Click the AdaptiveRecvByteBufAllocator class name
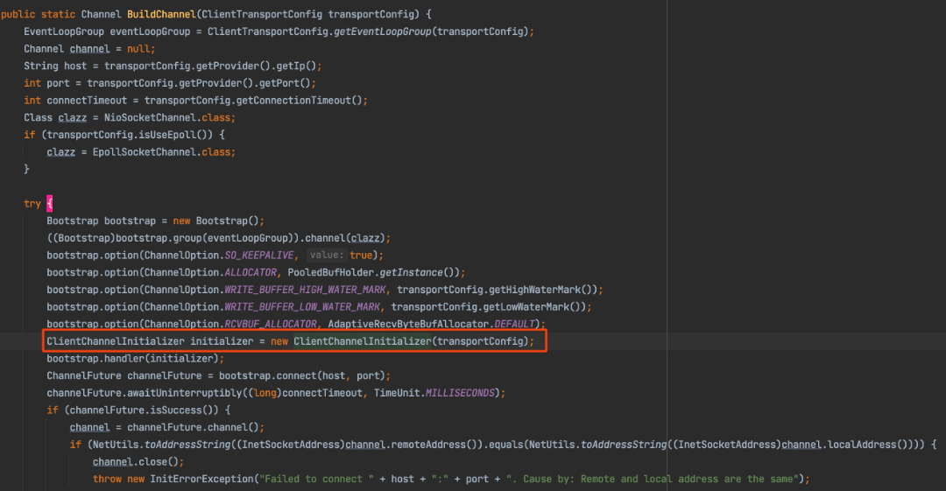 tap(408, 324)
